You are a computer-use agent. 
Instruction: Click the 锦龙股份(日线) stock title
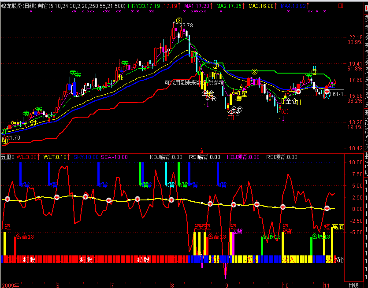[18, 6]
